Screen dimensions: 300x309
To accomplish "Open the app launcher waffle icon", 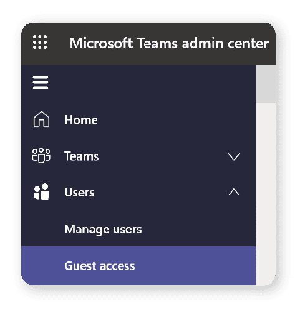I will [40, 42].
